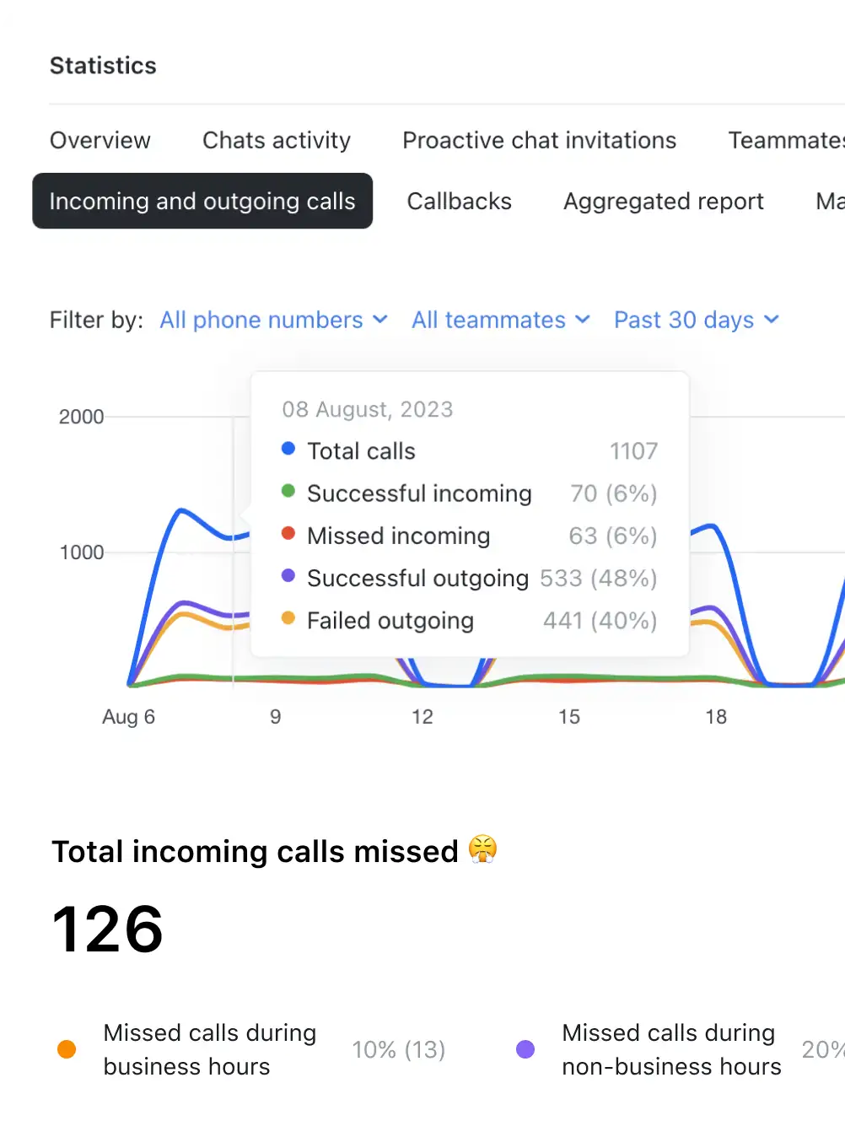Click orange dot for business hours missed calls
The width and height of the screenshot is (845, 1137).
[67, 1049]
